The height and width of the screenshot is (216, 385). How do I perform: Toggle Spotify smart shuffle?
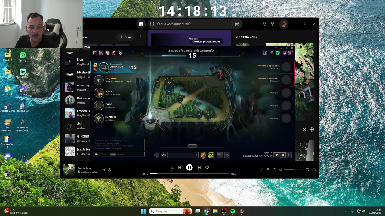point(172,168)
